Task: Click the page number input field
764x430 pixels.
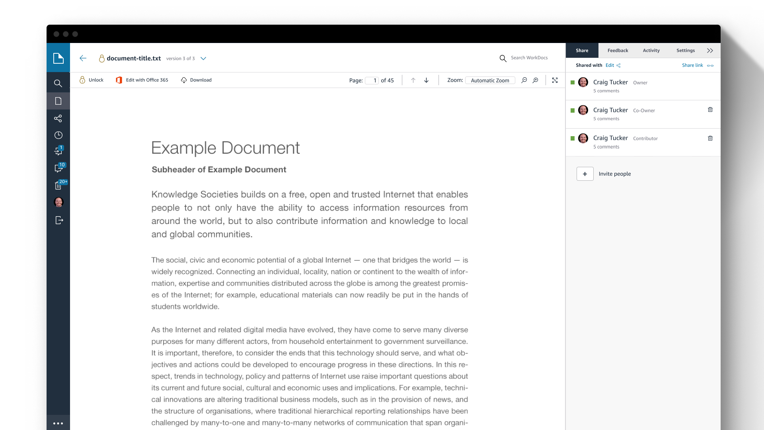Action: coord(372,80)
